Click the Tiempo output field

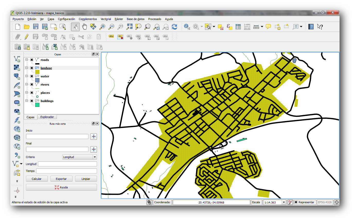[66, 171]
